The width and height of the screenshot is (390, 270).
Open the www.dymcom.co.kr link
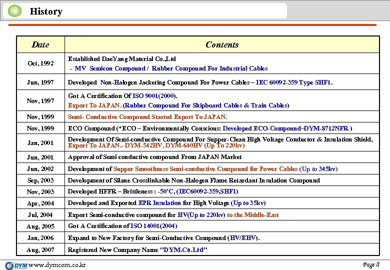57,265
